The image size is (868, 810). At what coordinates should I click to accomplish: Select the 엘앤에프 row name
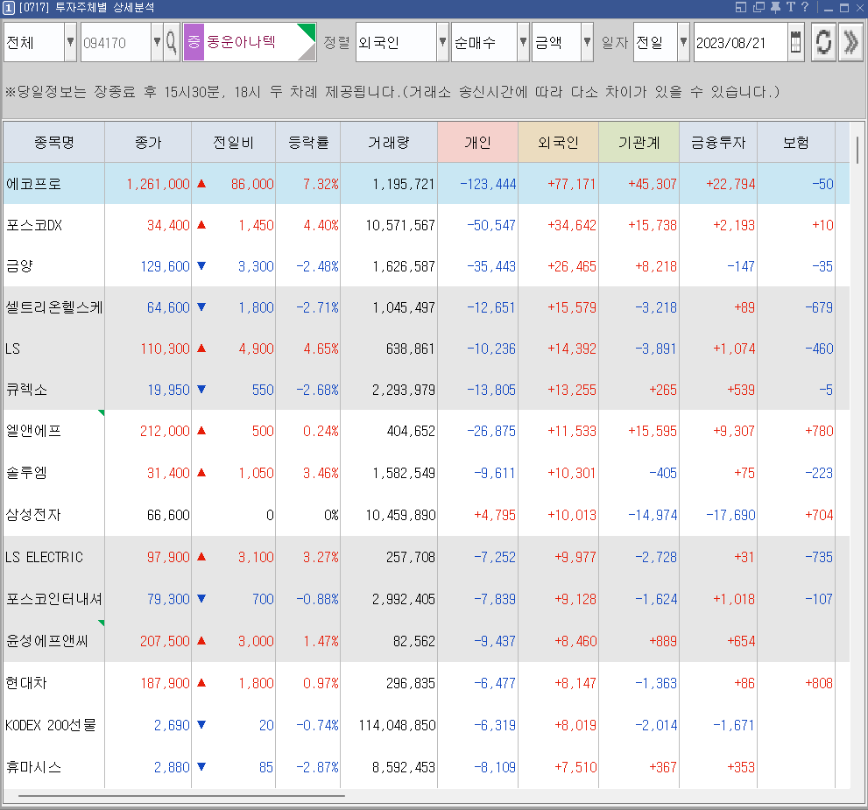click(x=33, y=431)
